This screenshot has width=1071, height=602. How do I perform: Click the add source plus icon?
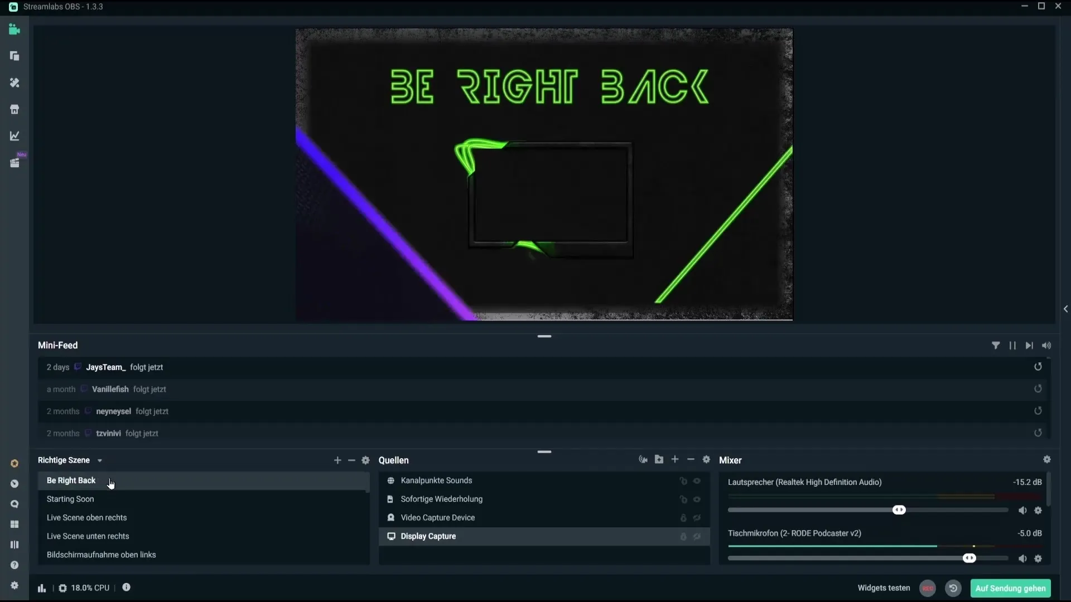tap(674, 459)
